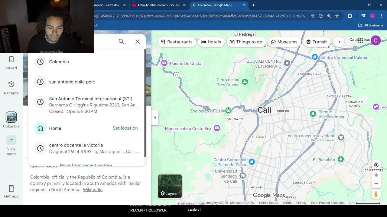Collapse the side panel arrow

pos(155,118)
